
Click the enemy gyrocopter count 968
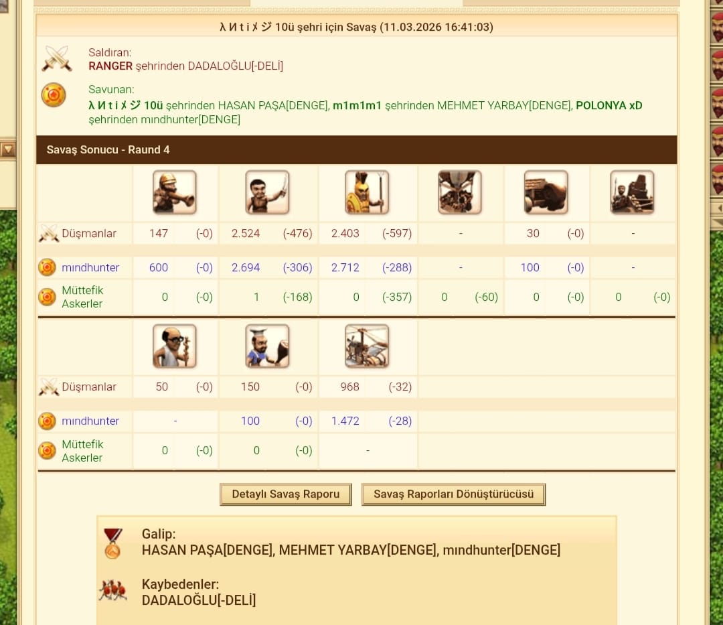pyautogui.click(x=350, y=387)
